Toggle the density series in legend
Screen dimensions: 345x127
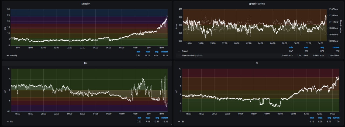13,55
